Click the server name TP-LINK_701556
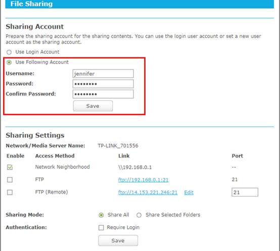This screenshot has height=251, width=280. pyautogui.click(x=118, y=146)
